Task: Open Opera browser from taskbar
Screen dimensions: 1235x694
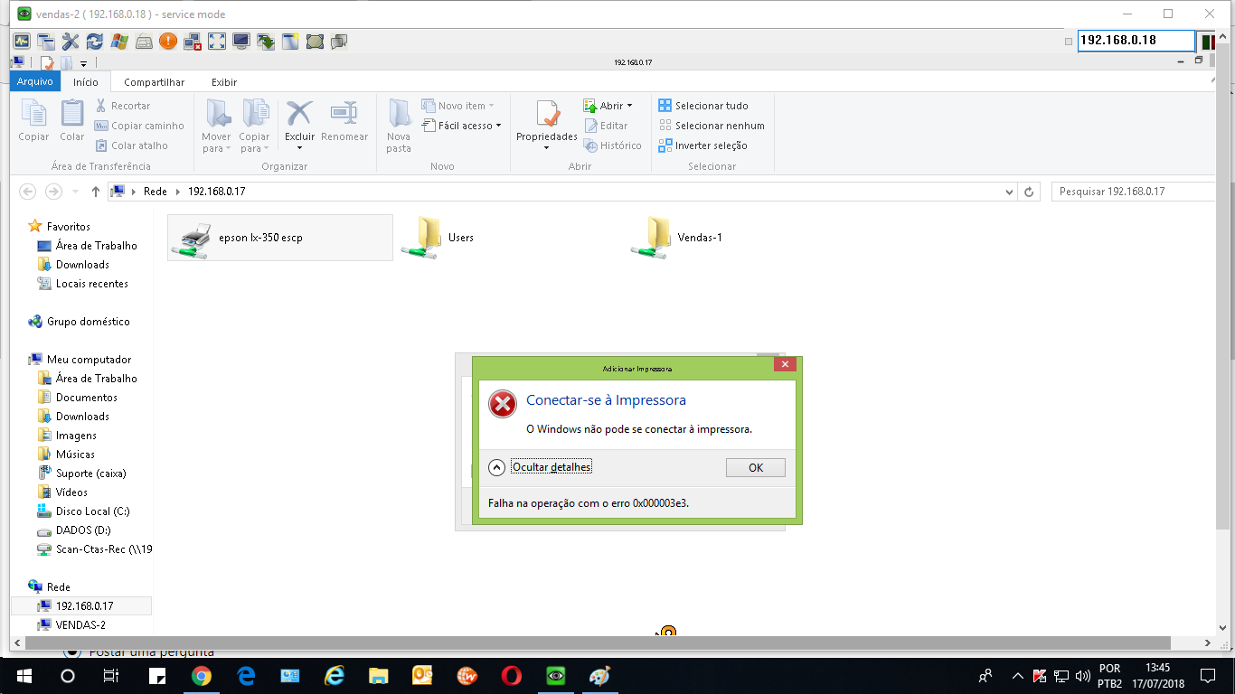Action: 512,675
